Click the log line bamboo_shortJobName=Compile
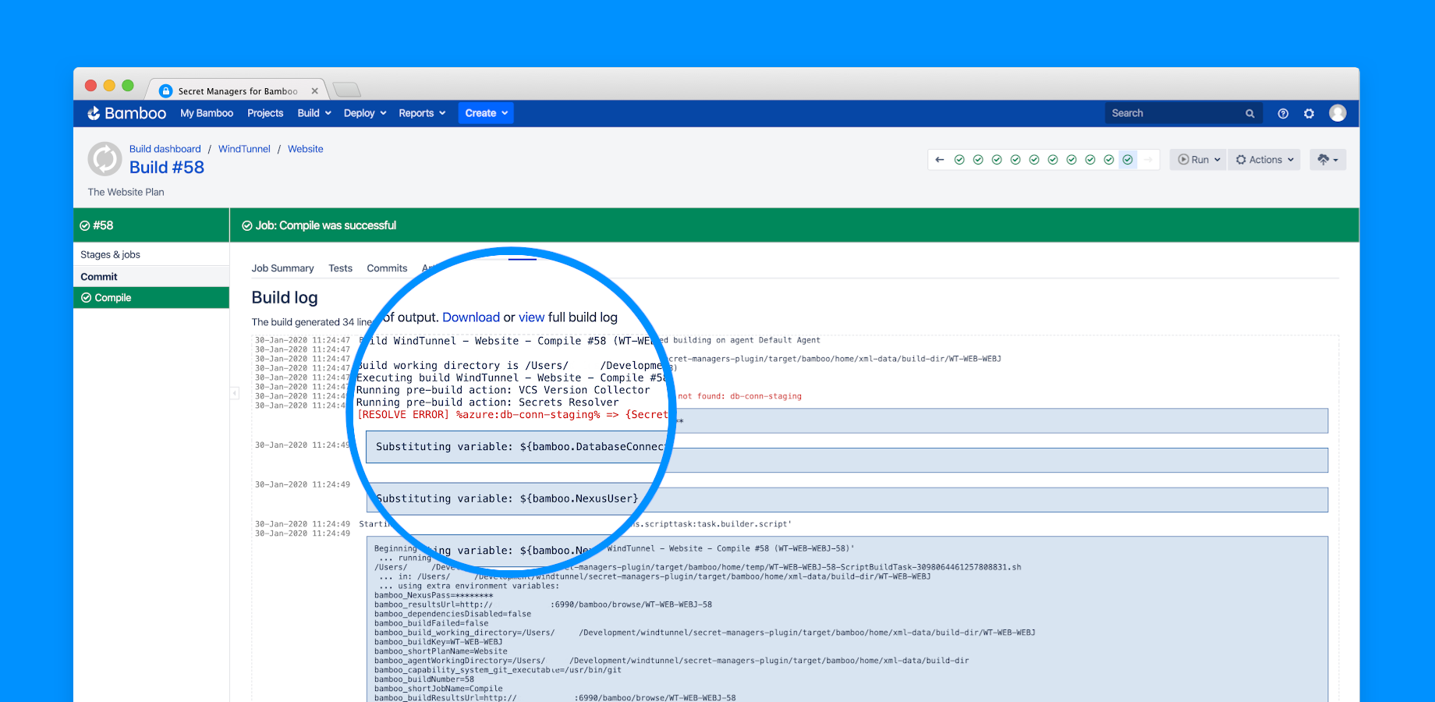Viewport: 1435px width, 702px height. [x=438, y=689]
